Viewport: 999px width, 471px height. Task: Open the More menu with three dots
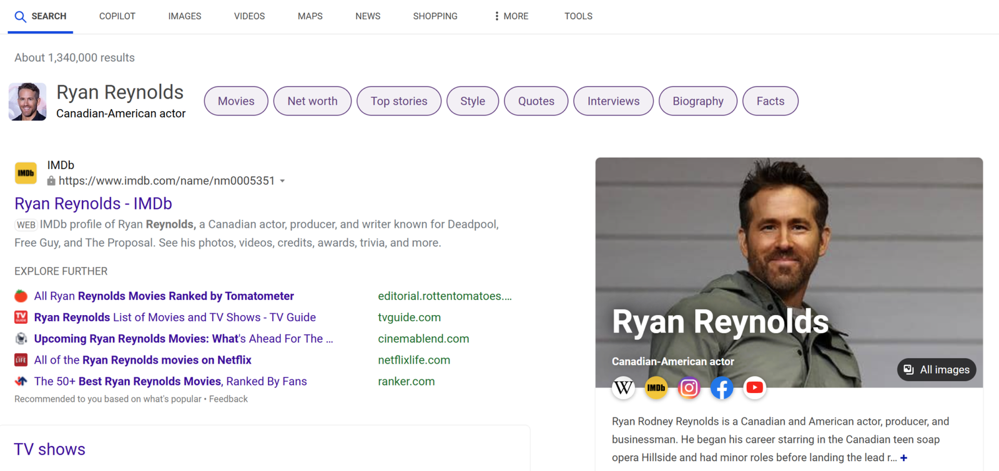(511, 16)
